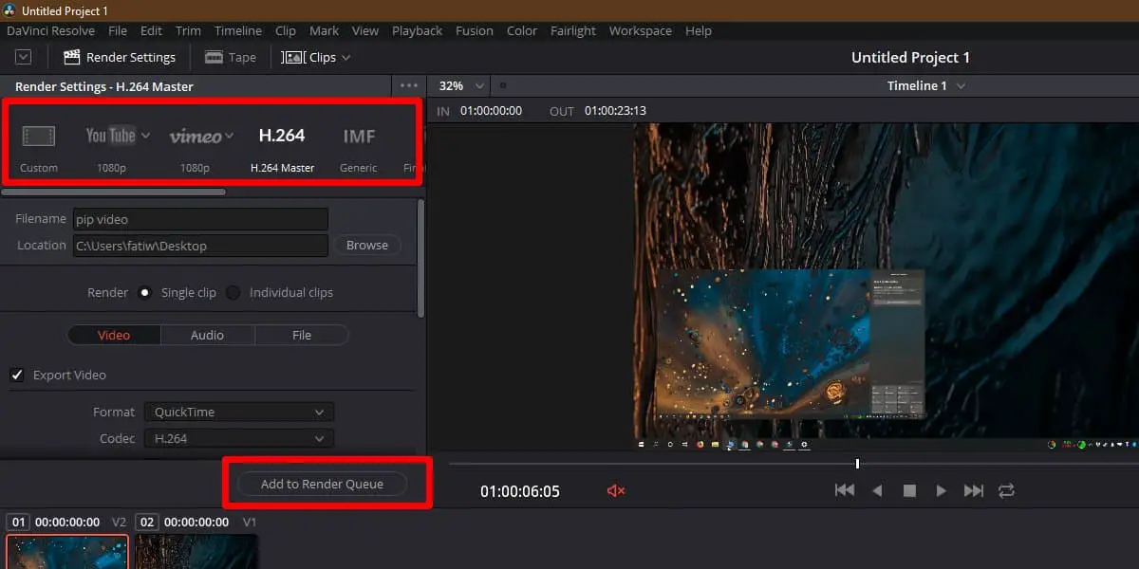This screenshot has height=569, width=1139.
Task: Select the Single clip render option
Action: coord(144,292)
